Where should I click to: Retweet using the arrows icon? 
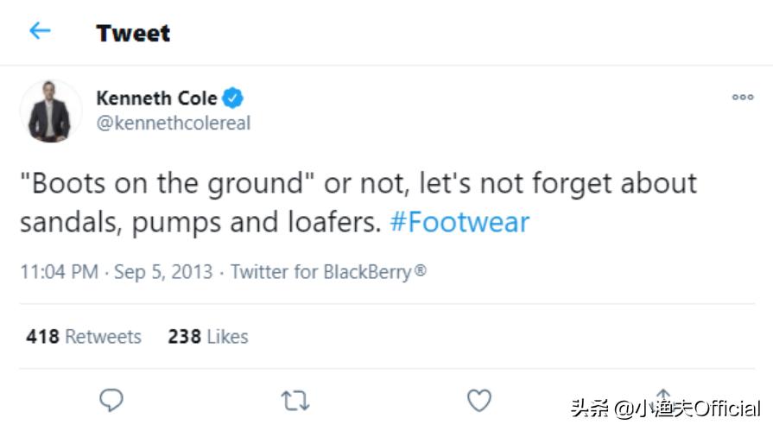[295, 400]
